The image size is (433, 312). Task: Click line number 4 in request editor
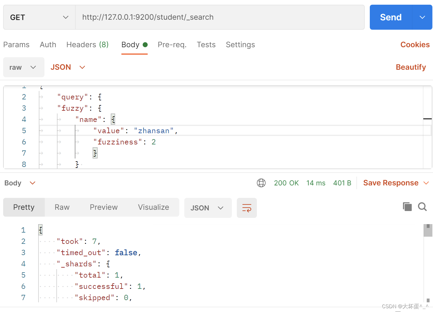click(24, 119)
